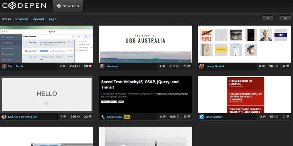Click GreenSock's avatar icon

[103, 117]
